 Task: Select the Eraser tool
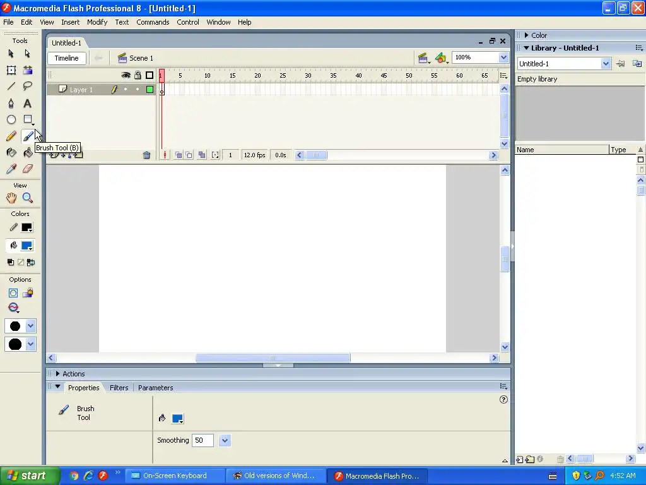[28, 169]
